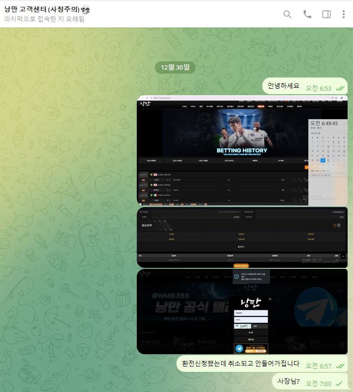The height and width of the screenshot is (392, 353).
Task: Open the search in chat icon
Action: [x=287, y=14]
